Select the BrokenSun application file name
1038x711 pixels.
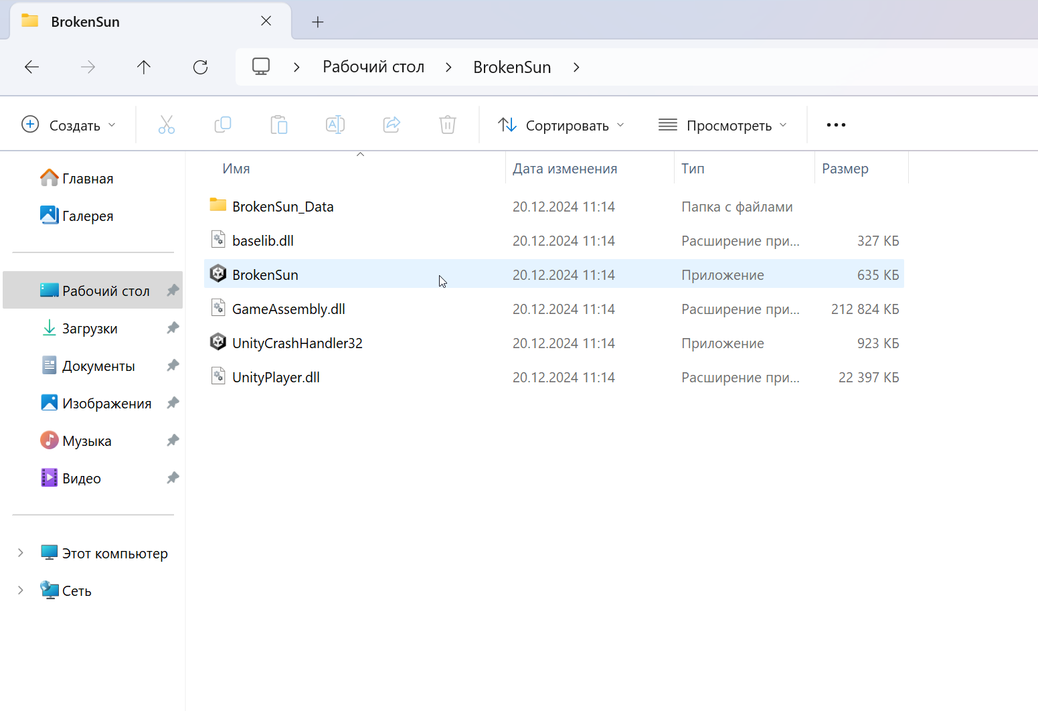pos(265,275)
